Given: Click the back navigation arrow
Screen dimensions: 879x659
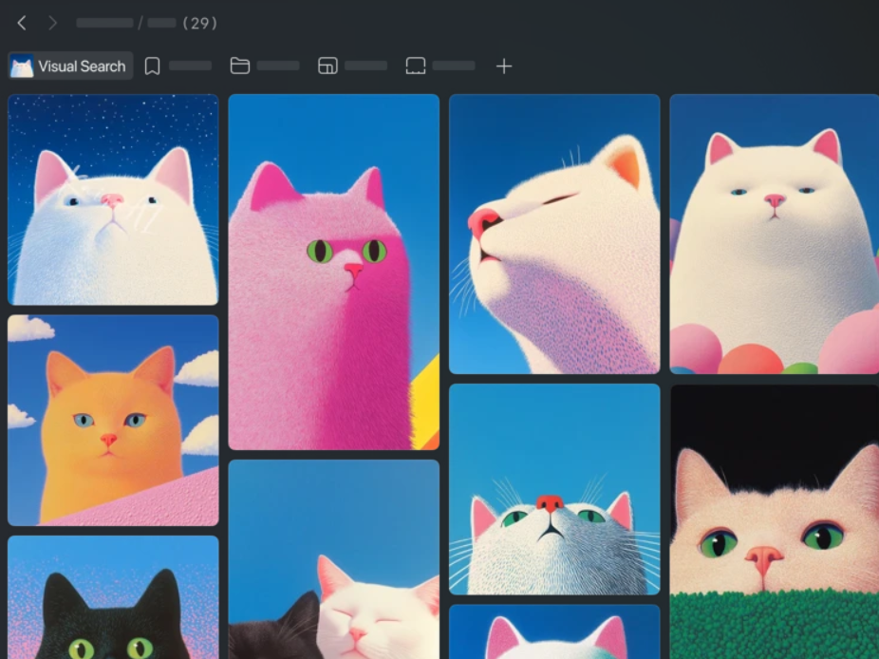Looking at the screenshot, I should pos(22,23).
